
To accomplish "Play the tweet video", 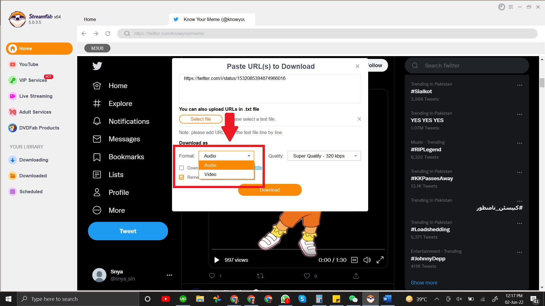I will [x=217, y=260].
